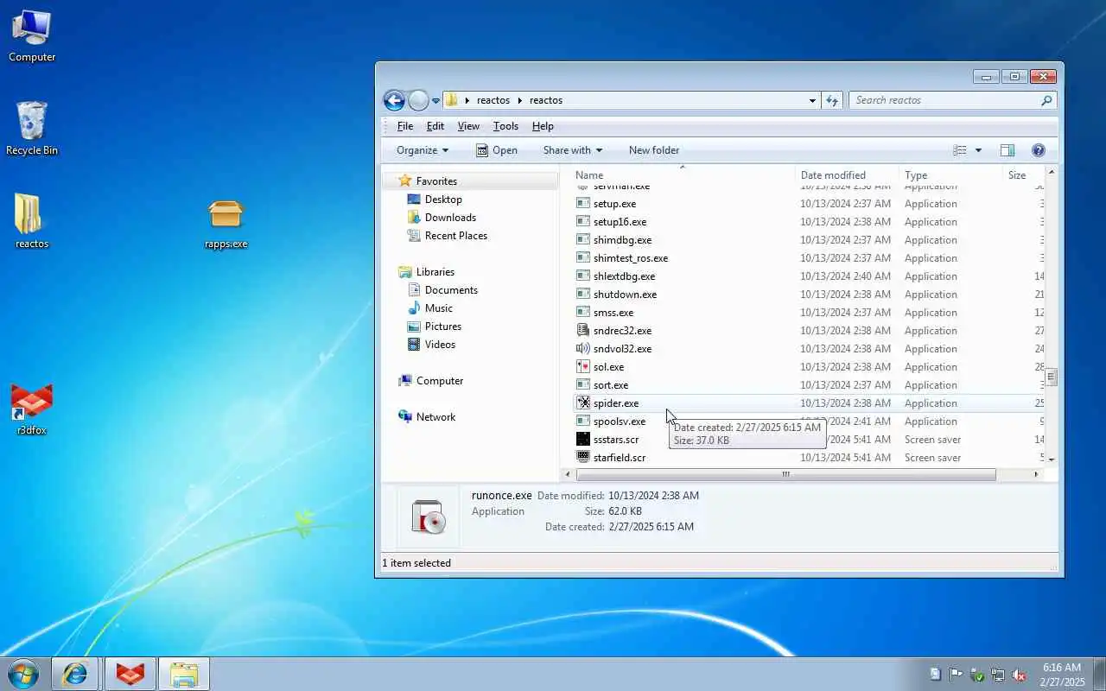Screen dimensions: 1106x691
Task: Click the Start button orb
Action: tap(23, 674)
